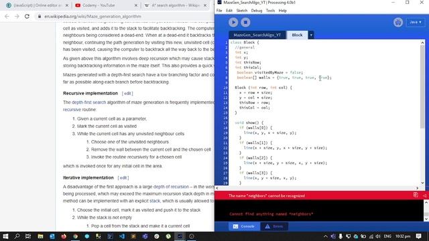The image size is (429, 241).
Task: Switch to the MazeGen_SearchAlgo_YT tab
Action: coord(257,35)
